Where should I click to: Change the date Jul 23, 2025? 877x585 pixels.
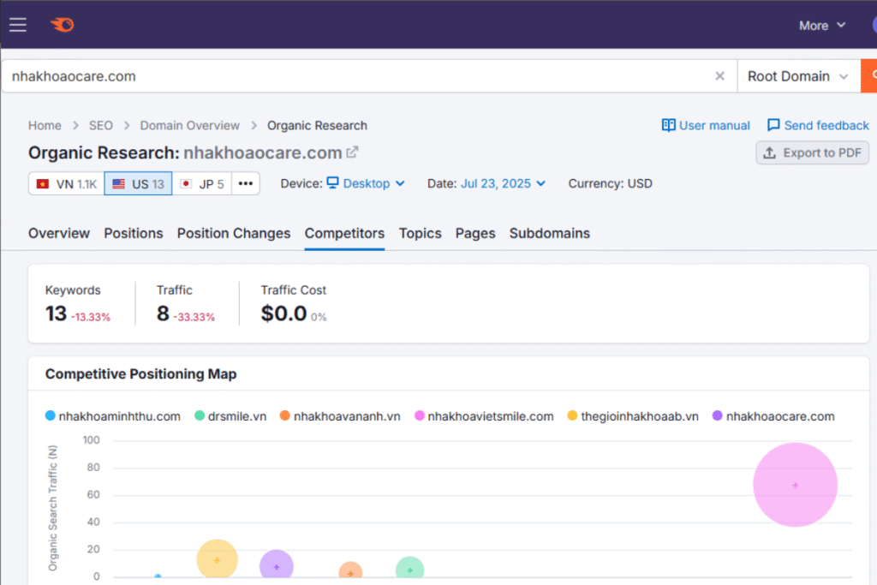coord(503,183)
